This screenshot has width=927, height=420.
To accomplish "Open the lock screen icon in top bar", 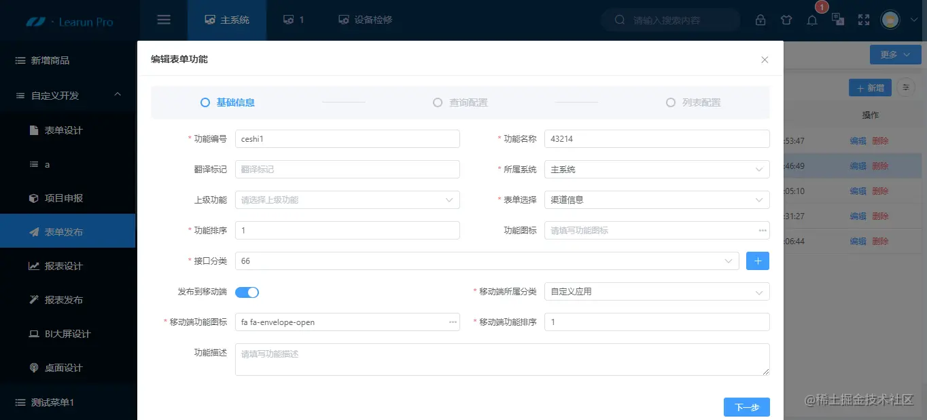I will point(760,20).
